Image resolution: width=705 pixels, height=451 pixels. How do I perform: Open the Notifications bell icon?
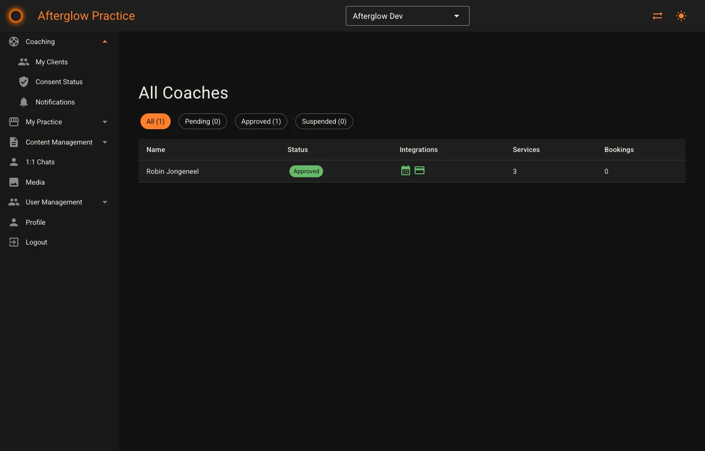click(23, 101)
